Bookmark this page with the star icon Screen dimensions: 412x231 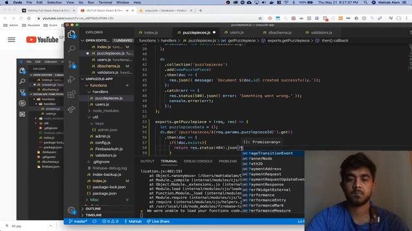click(x=260, y=19)
